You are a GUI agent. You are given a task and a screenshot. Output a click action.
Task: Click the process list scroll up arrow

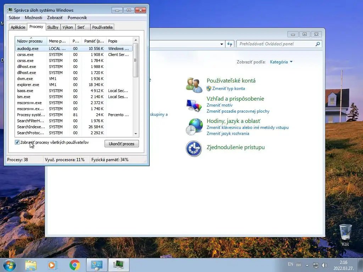click(x=136, y=40)
